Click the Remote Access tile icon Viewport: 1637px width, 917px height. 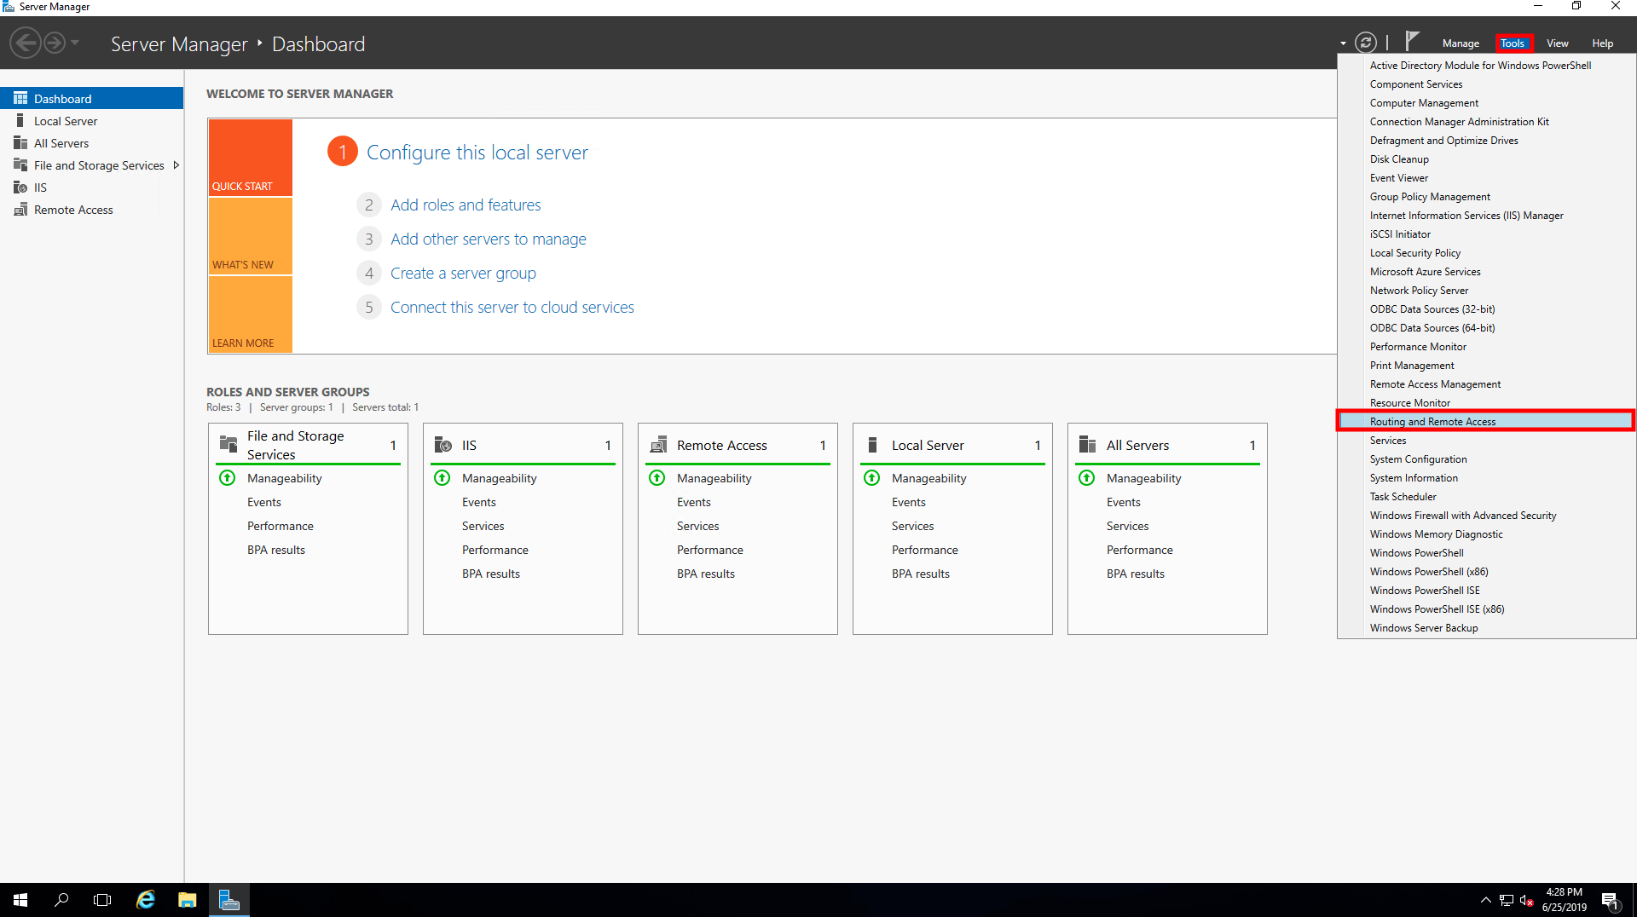[x=658, y=445]
